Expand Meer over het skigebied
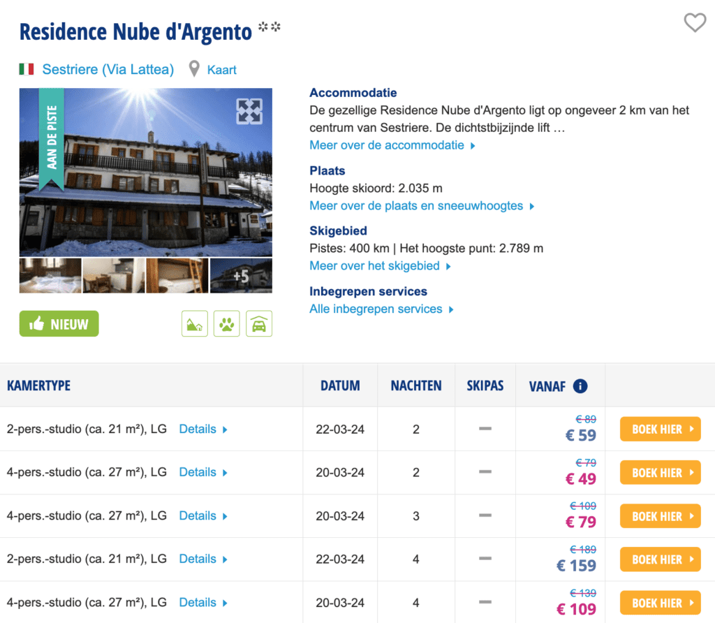Image resolution: width=715 pixels, height=623 pixels. [380, 266]
